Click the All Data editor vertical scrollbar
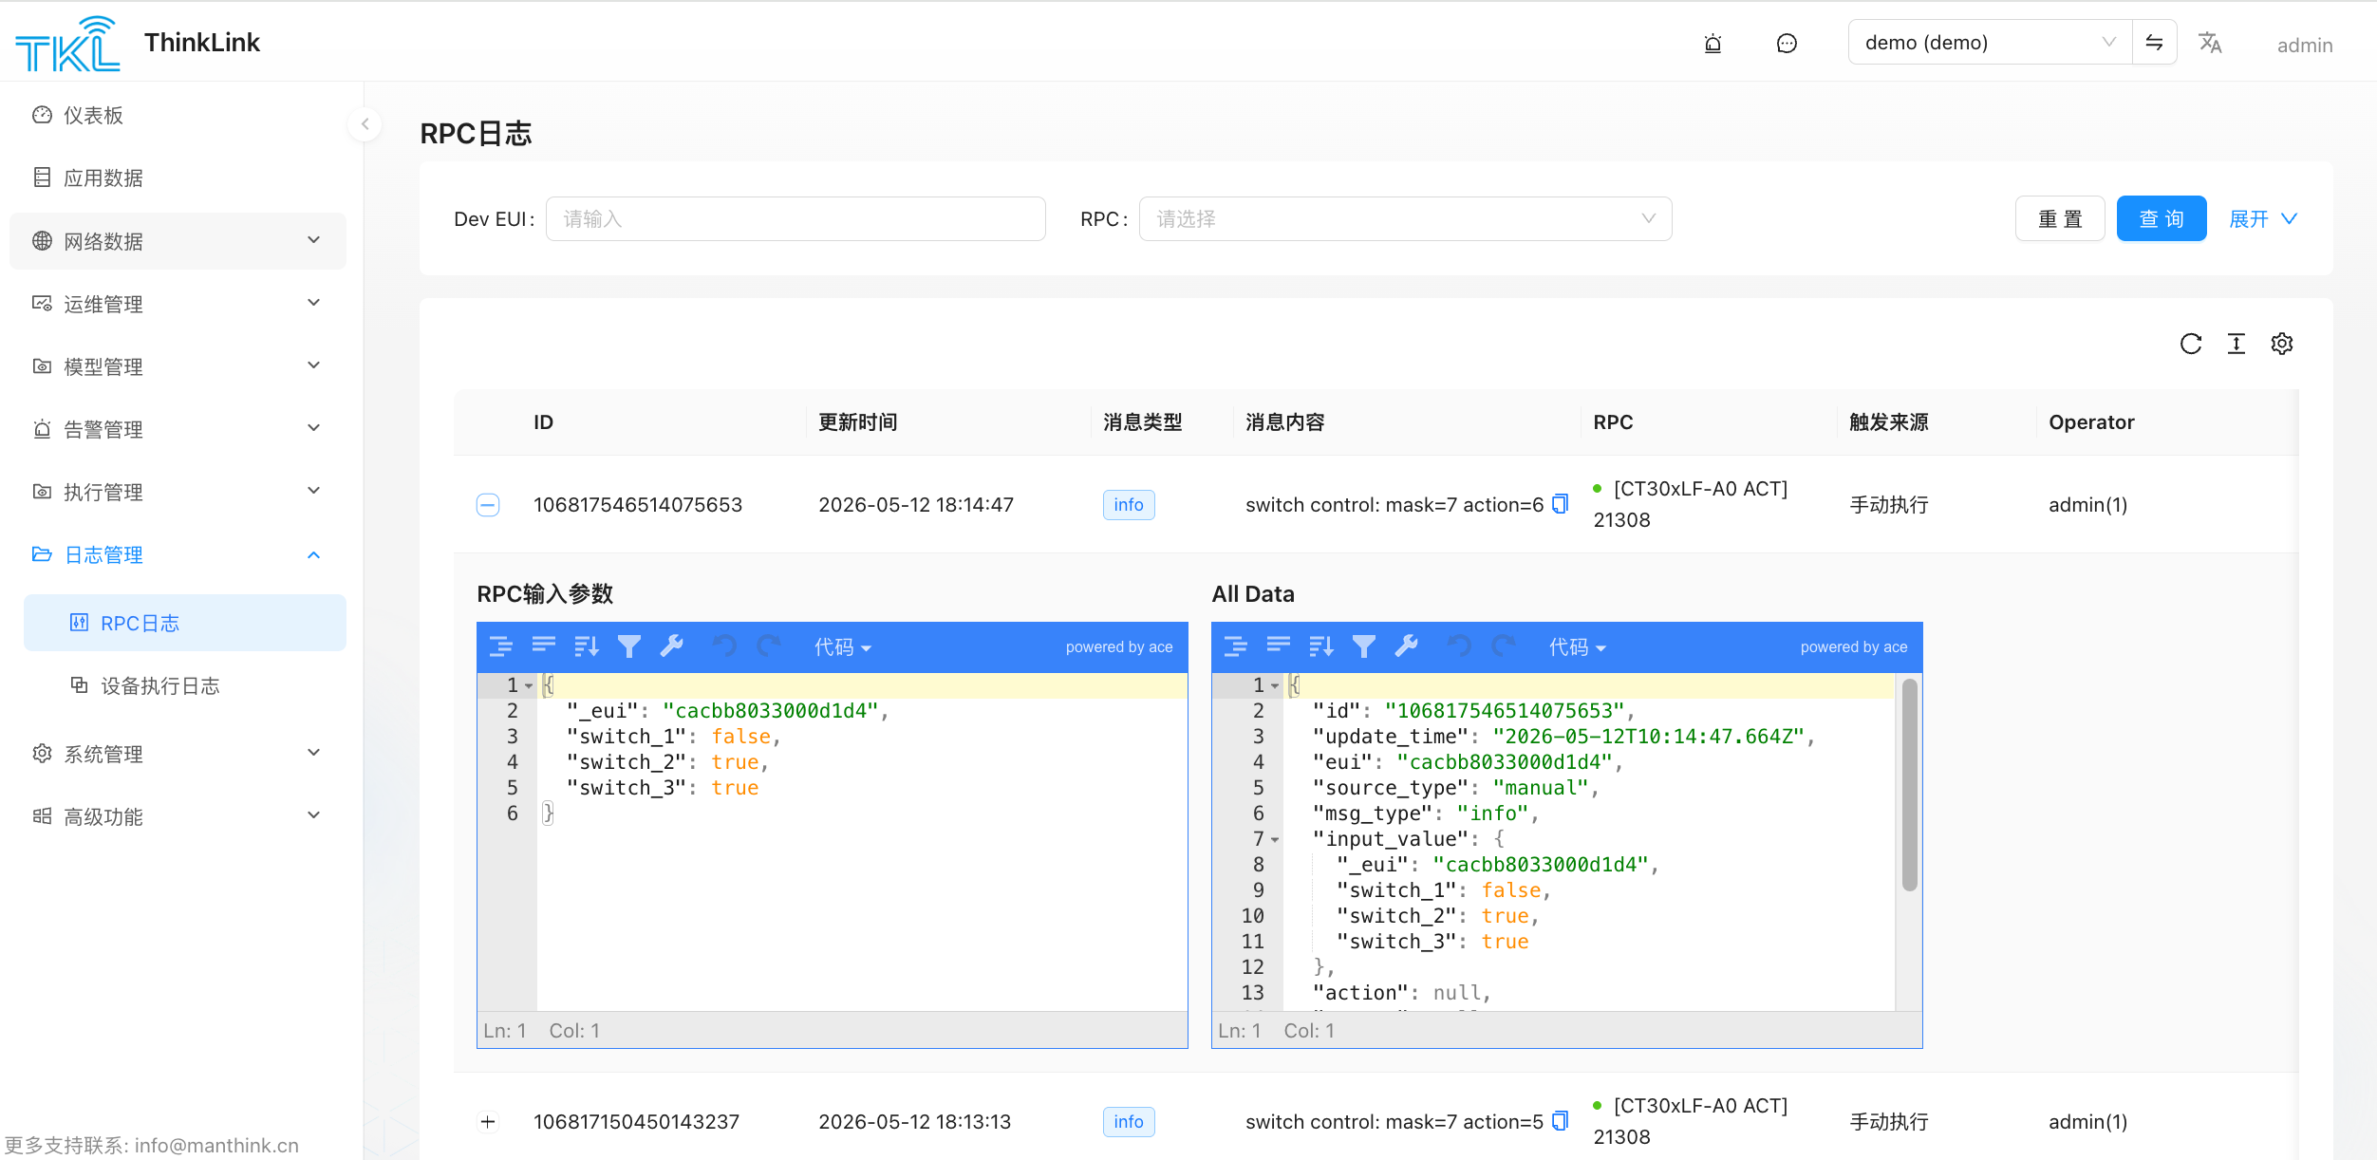The width and height of the screenshot is (2377, 1160). (1909, 784)
